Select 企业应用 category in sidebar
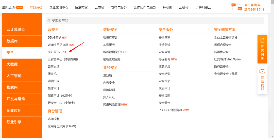This screenshot has height=138, width=274. [x=22, y=111]
